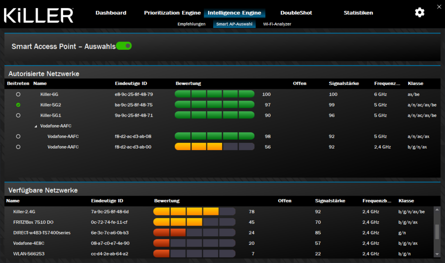Select the FRITZ!Box 7510 DO network row
This screenshot has height=263, width=445.
[219, 222]
